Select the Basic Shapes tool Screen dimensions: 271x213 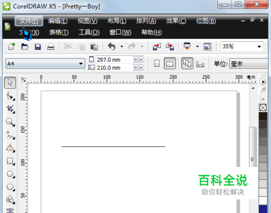pyautogui.click(x=10, y=199)
